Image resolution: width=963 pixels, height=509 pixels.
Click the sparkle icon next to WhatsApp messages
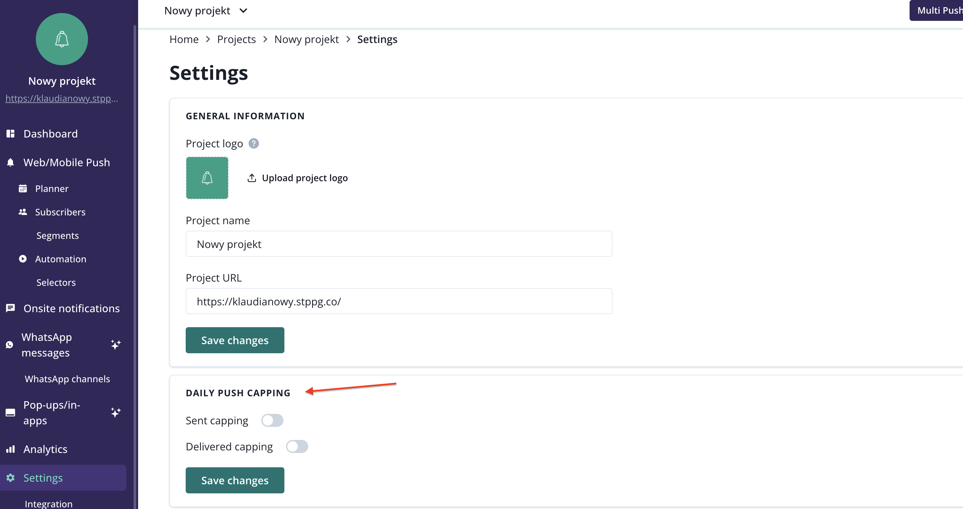coord(116,344)
